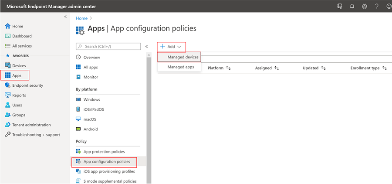
Task: Click the Dashboard icon in the sidebar
Action: [x=8, y=36]
